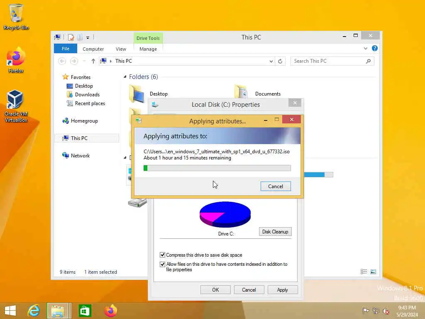Screen dimensions: 425x319
Task: Click the Drive C: pie chart
Action: pyautogui.click(x=225, y=214)
